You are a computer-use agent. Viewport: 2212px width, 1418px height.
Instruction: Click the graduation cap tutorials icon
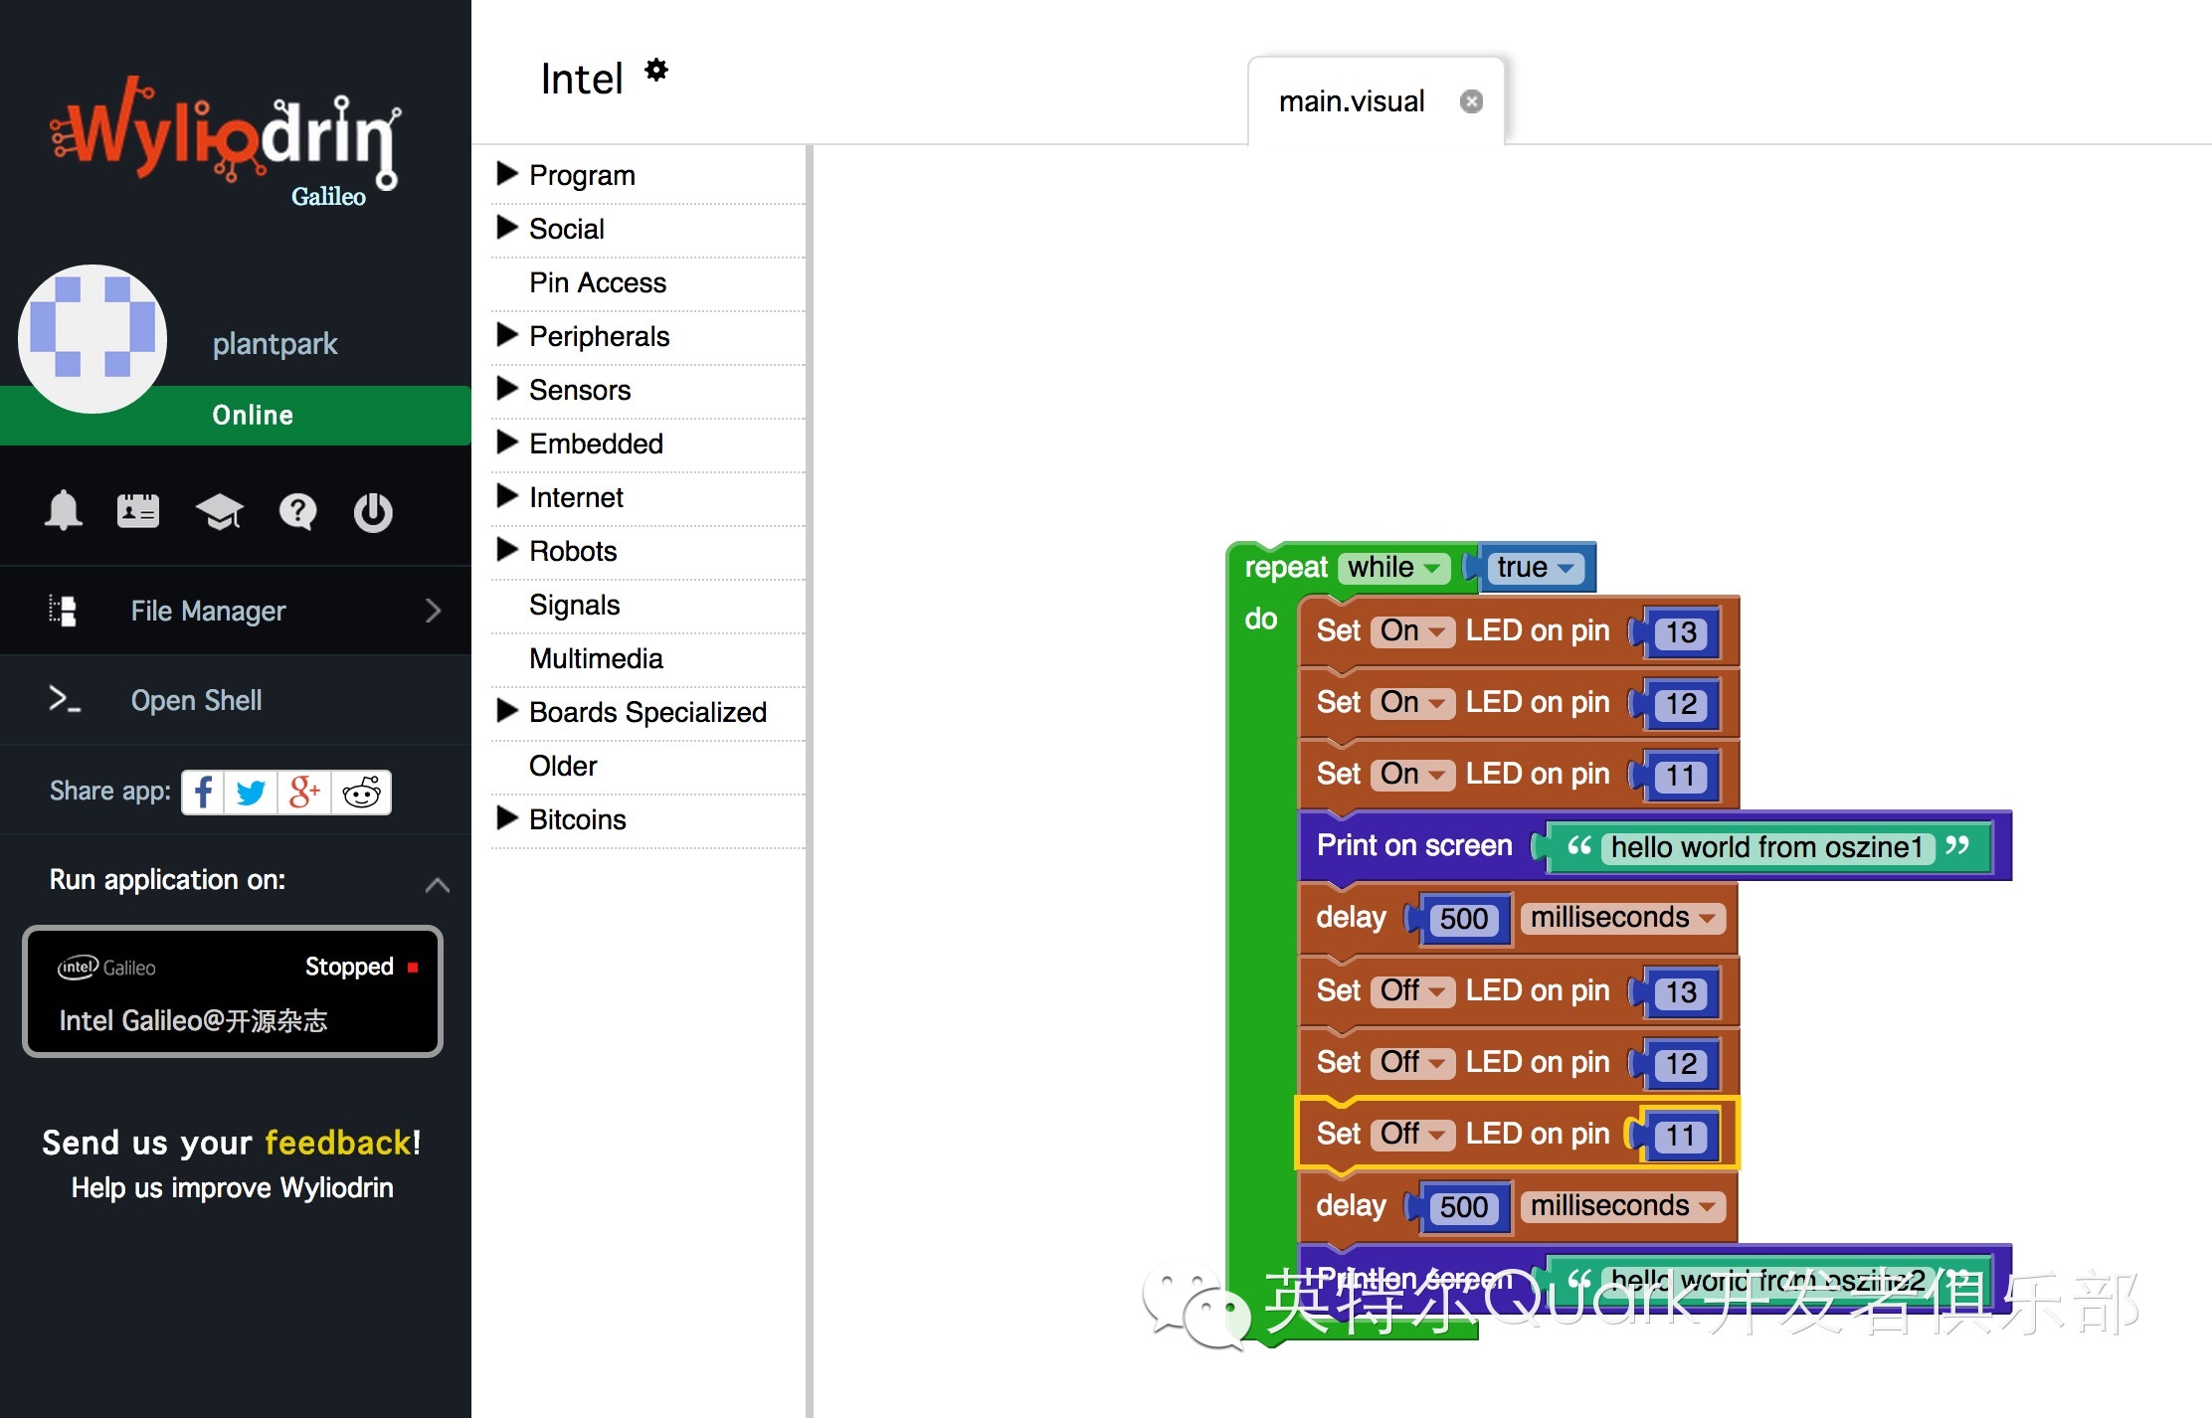(219, 511)
